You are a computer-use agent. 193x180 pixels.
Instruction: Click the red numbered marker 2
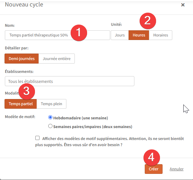click(x=148, y=21)
